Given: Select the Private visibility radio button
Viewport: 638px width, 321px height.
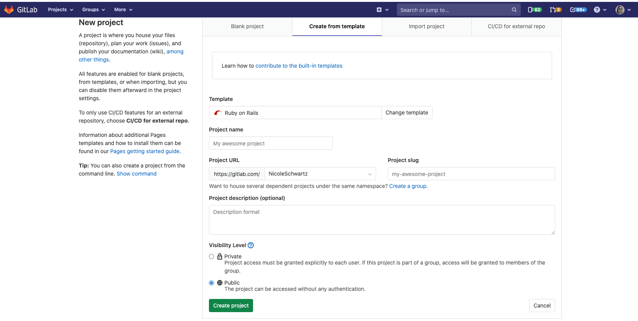Looking at the screenshot, I should 211,256.
